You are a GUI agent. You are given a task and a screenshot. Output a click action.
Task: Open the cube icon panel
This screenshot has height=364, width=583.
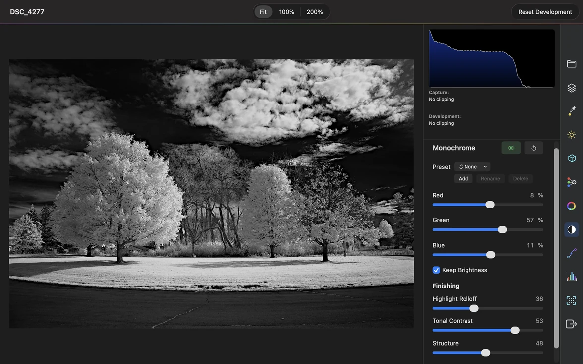[572, 158]
